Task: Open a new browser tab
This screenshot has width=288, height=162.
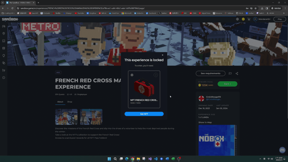Action: (x=38, y=3)
